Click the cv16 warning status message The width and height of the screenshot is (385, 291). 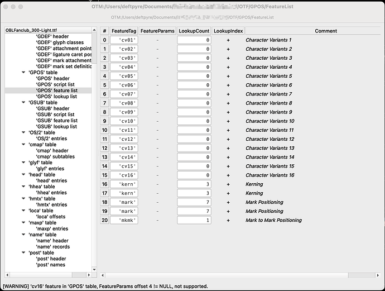click(x=105, y=287)
